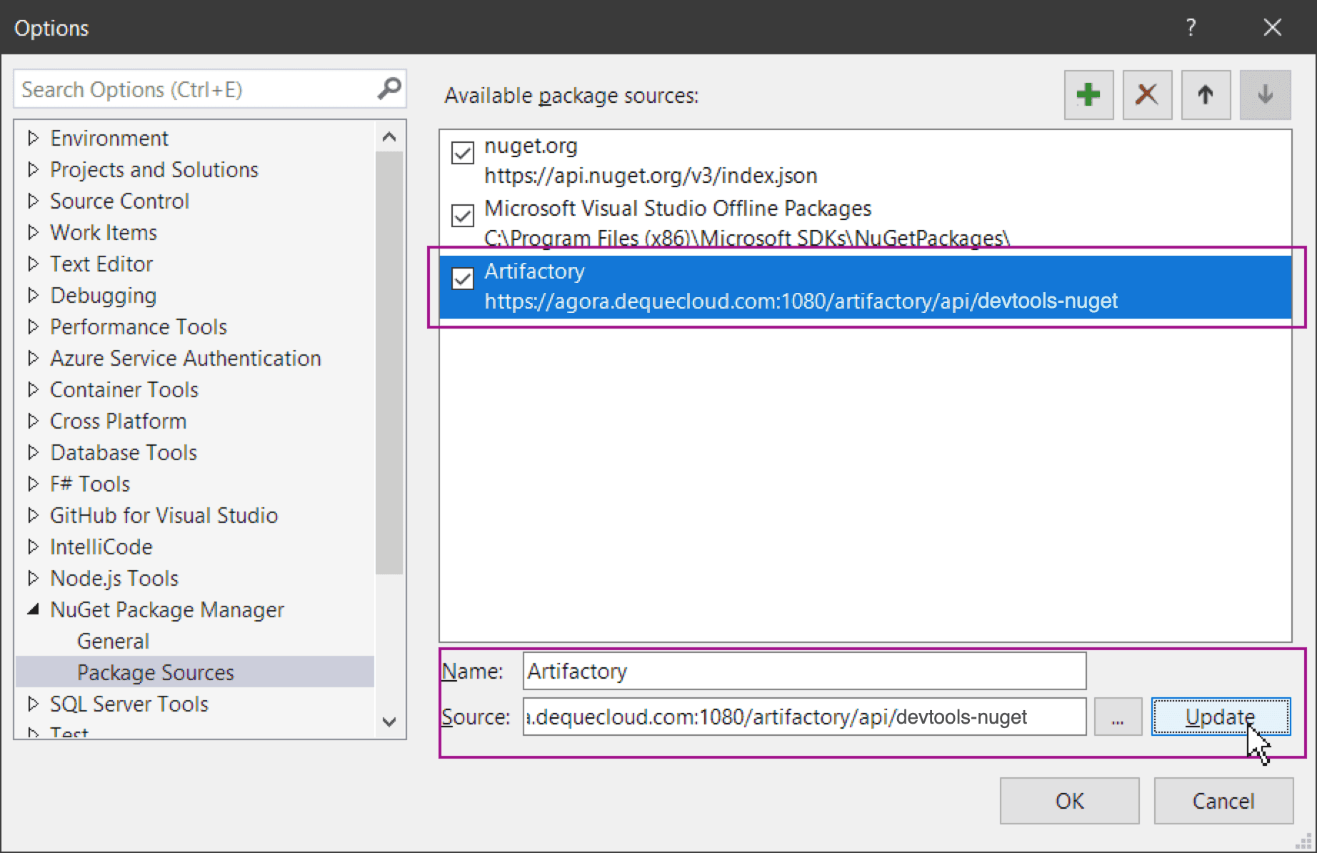1317x853 pixels.
Task: Uncheck the nuget.org package source
Action: (x=463, y=153)
